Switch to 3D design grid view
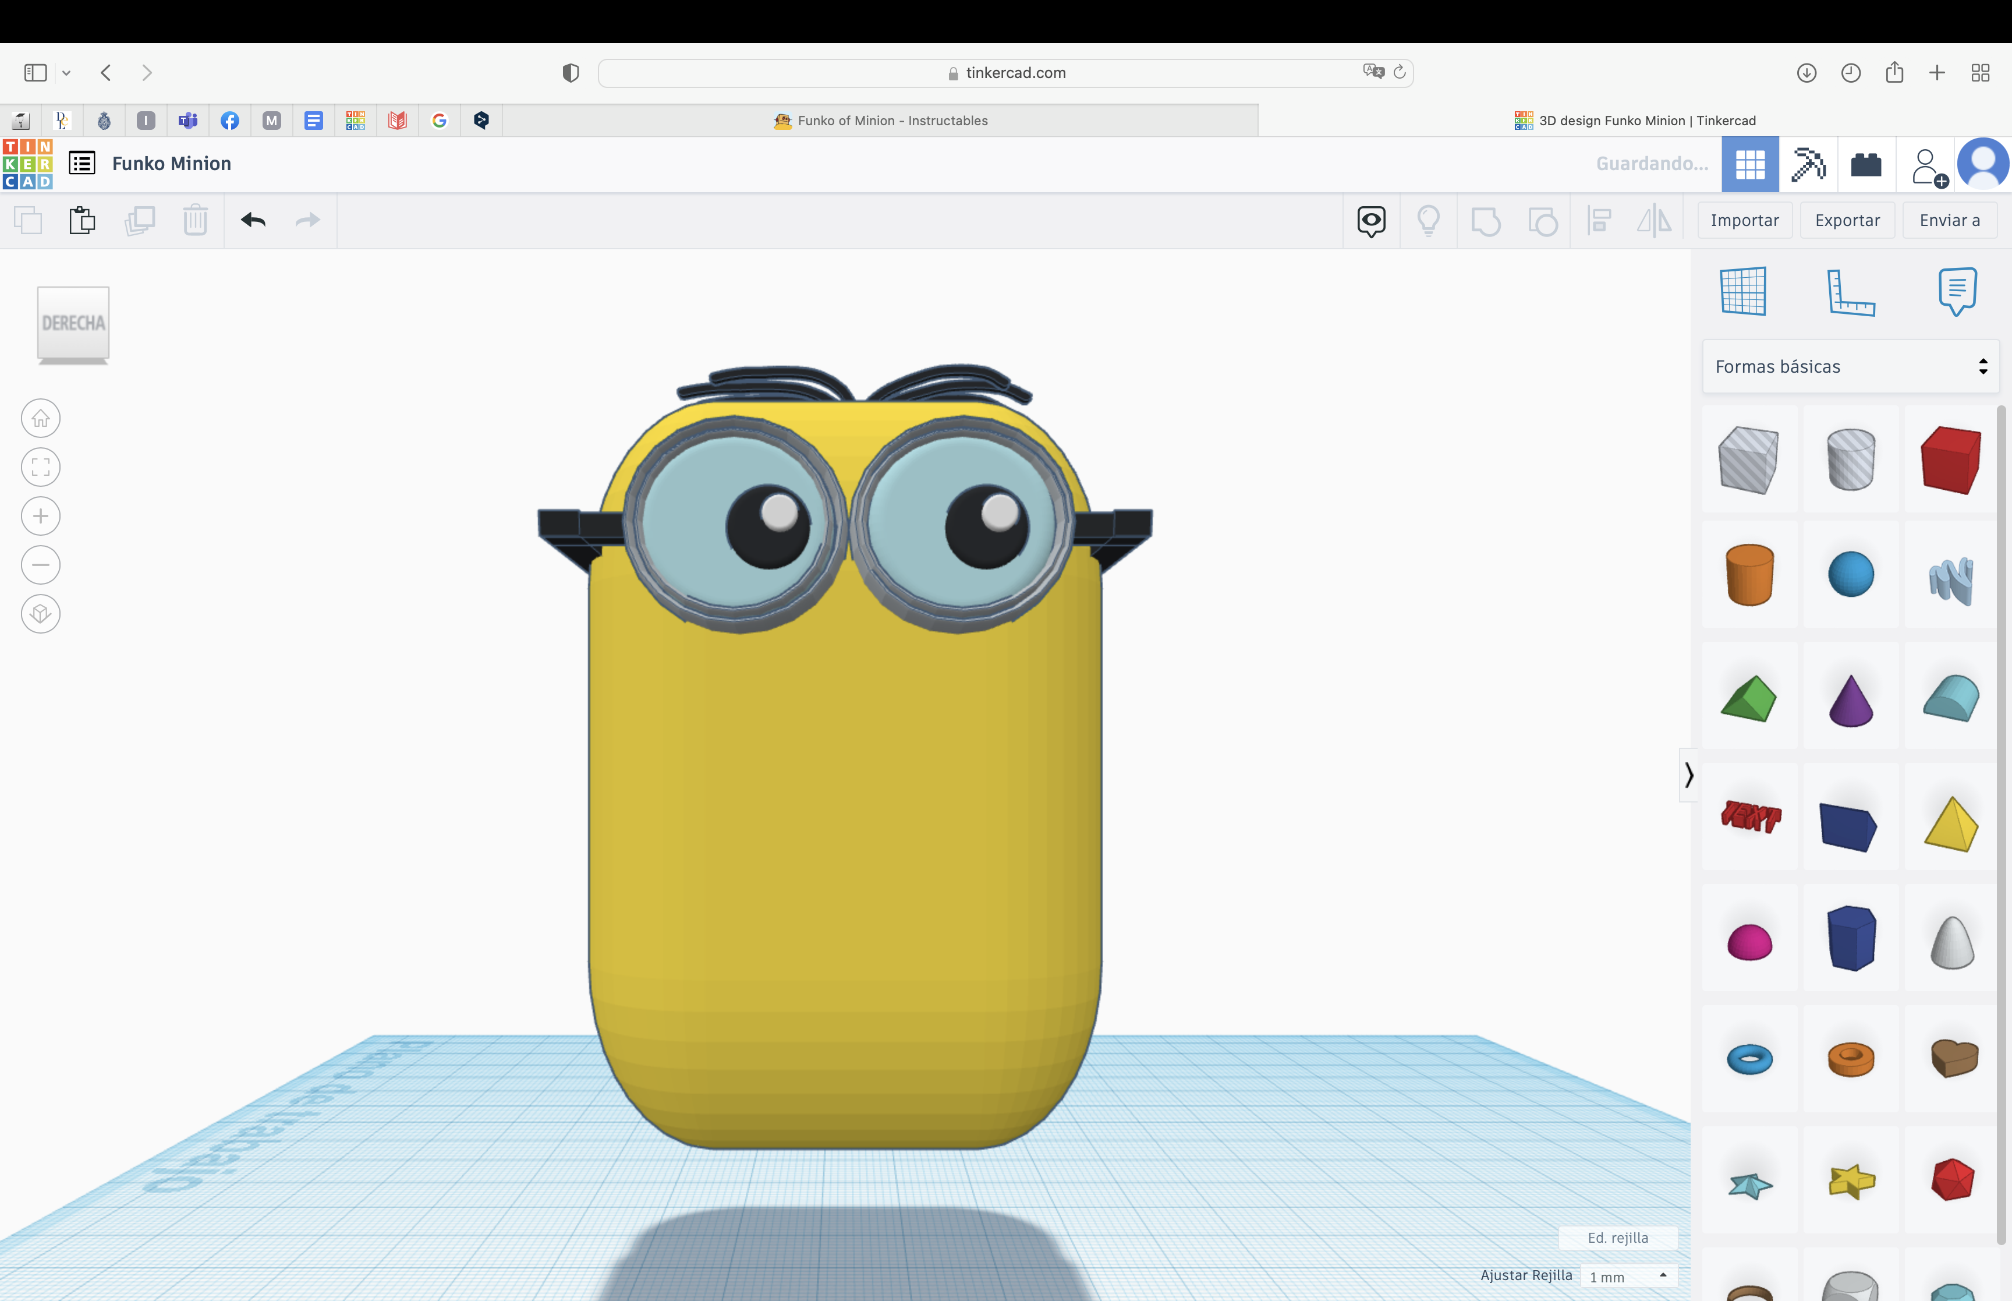This screenshot has height=1301, width=2012. tap(1750, 164)
